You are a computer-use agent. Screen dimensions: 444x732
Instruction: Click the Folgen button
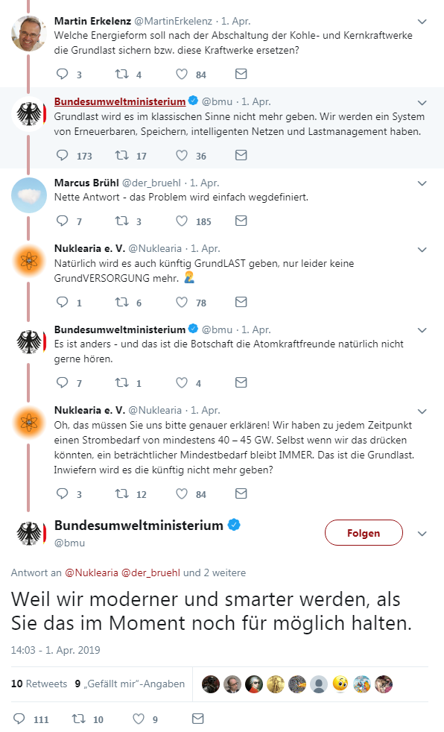364,533
